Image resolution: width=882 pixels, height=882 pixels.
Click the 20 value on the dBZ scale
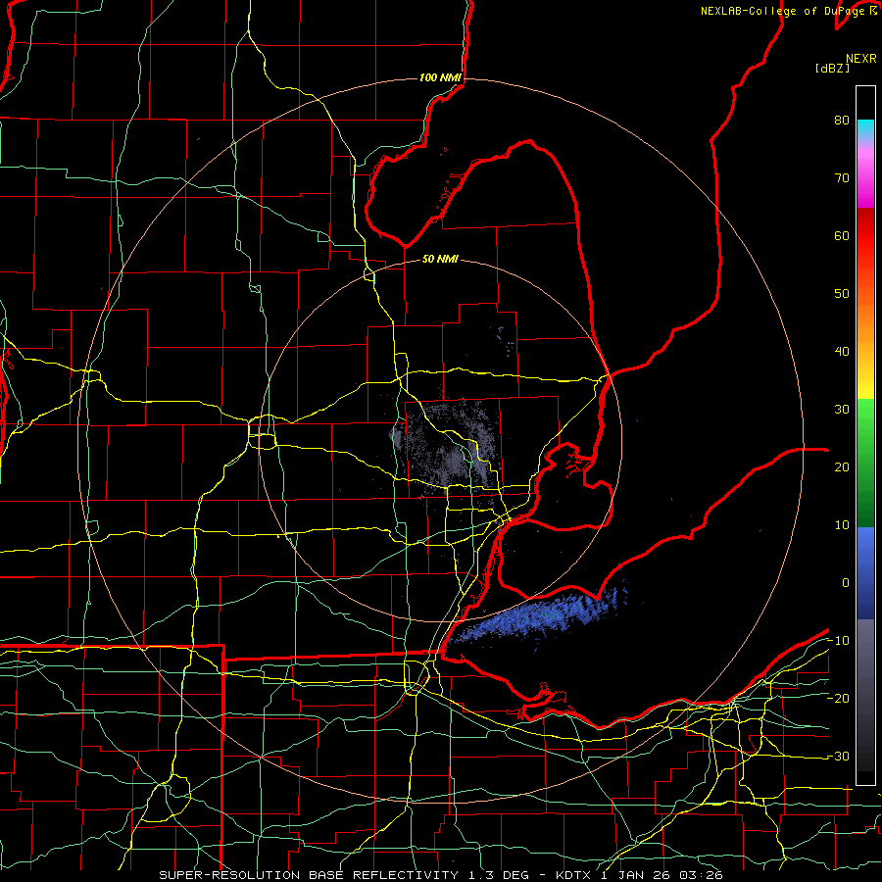[842, 466]
